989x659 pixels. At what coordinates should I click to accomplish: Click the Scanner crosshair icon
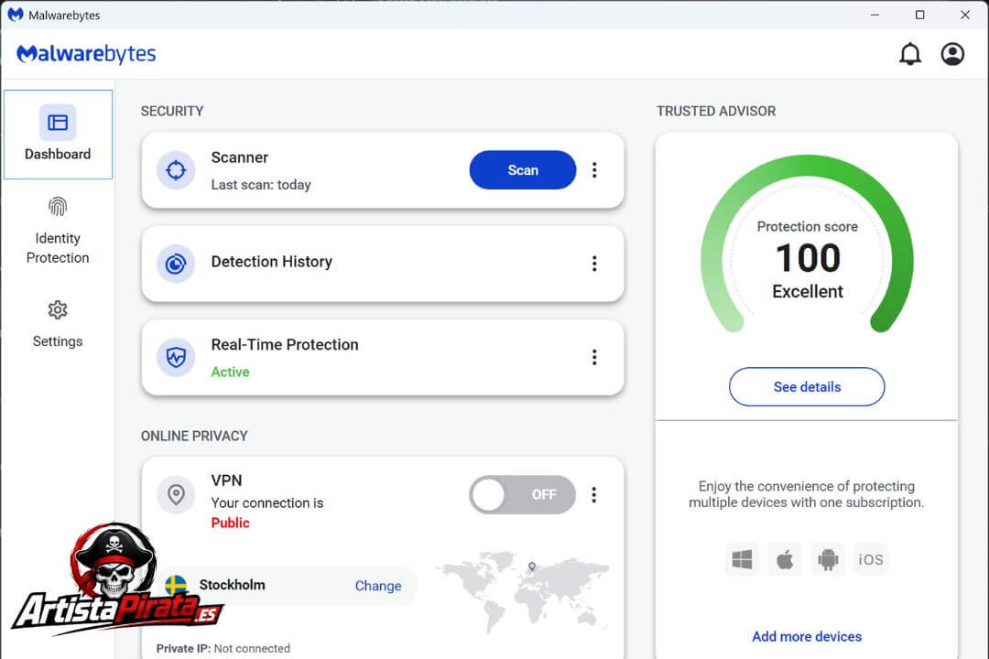[x=175, y=170]
